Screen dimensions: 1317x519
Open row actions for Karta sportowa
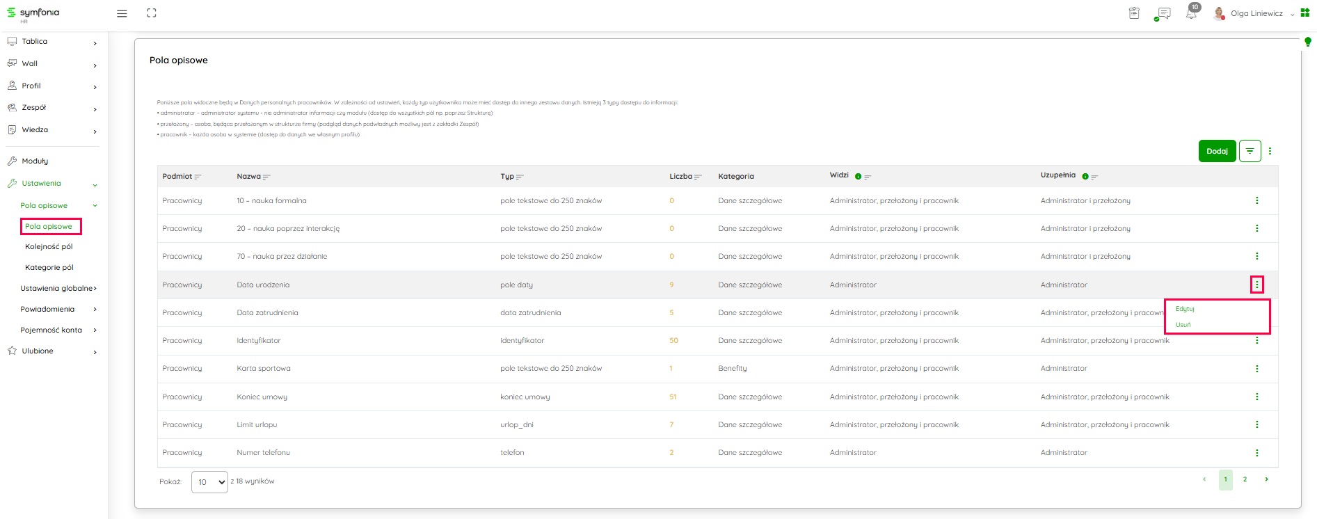coord(1256,369)
